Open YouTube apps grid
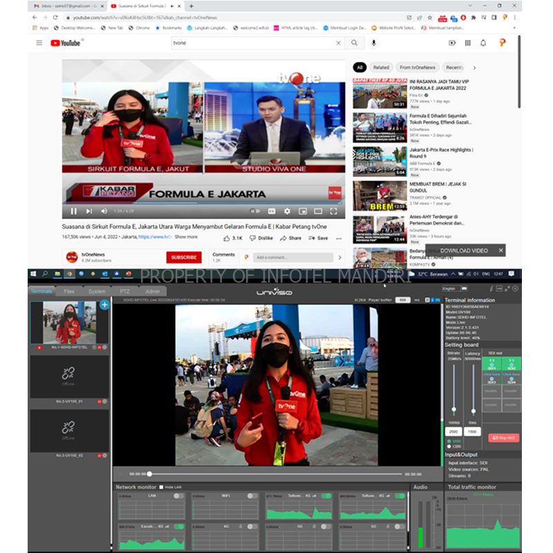 [468, 43]
